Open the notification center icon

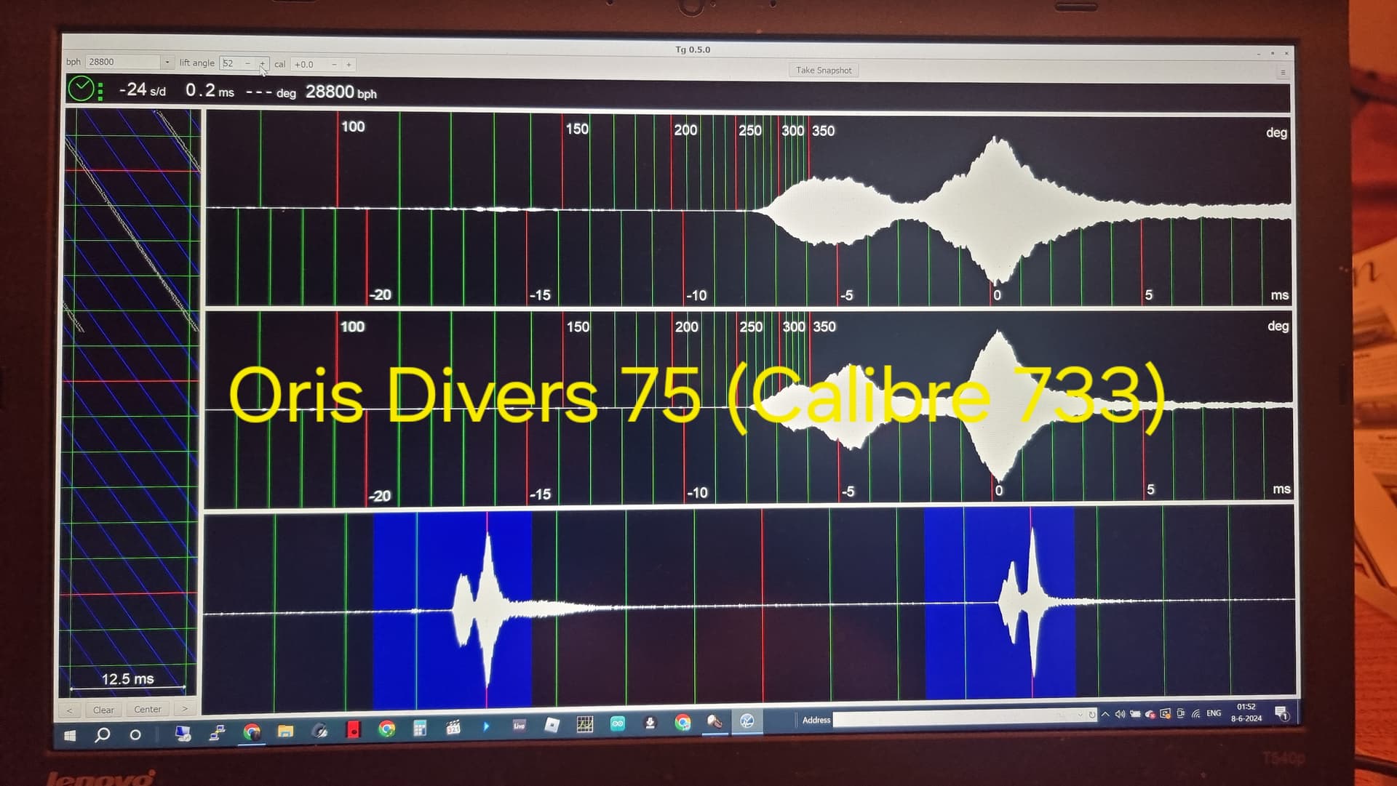click(1281, 713)
